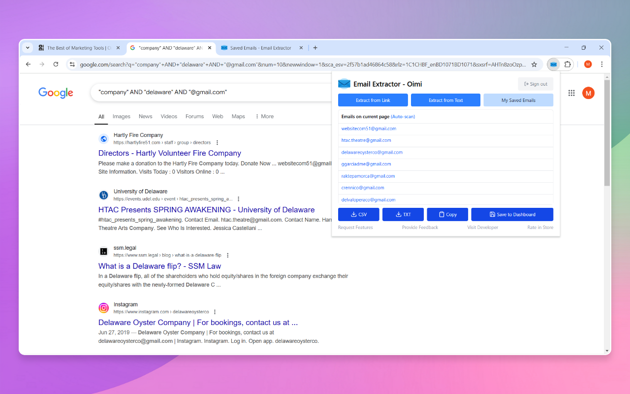Click the Google logo
The image size is (630, 394).
click(x=56, y=93)
